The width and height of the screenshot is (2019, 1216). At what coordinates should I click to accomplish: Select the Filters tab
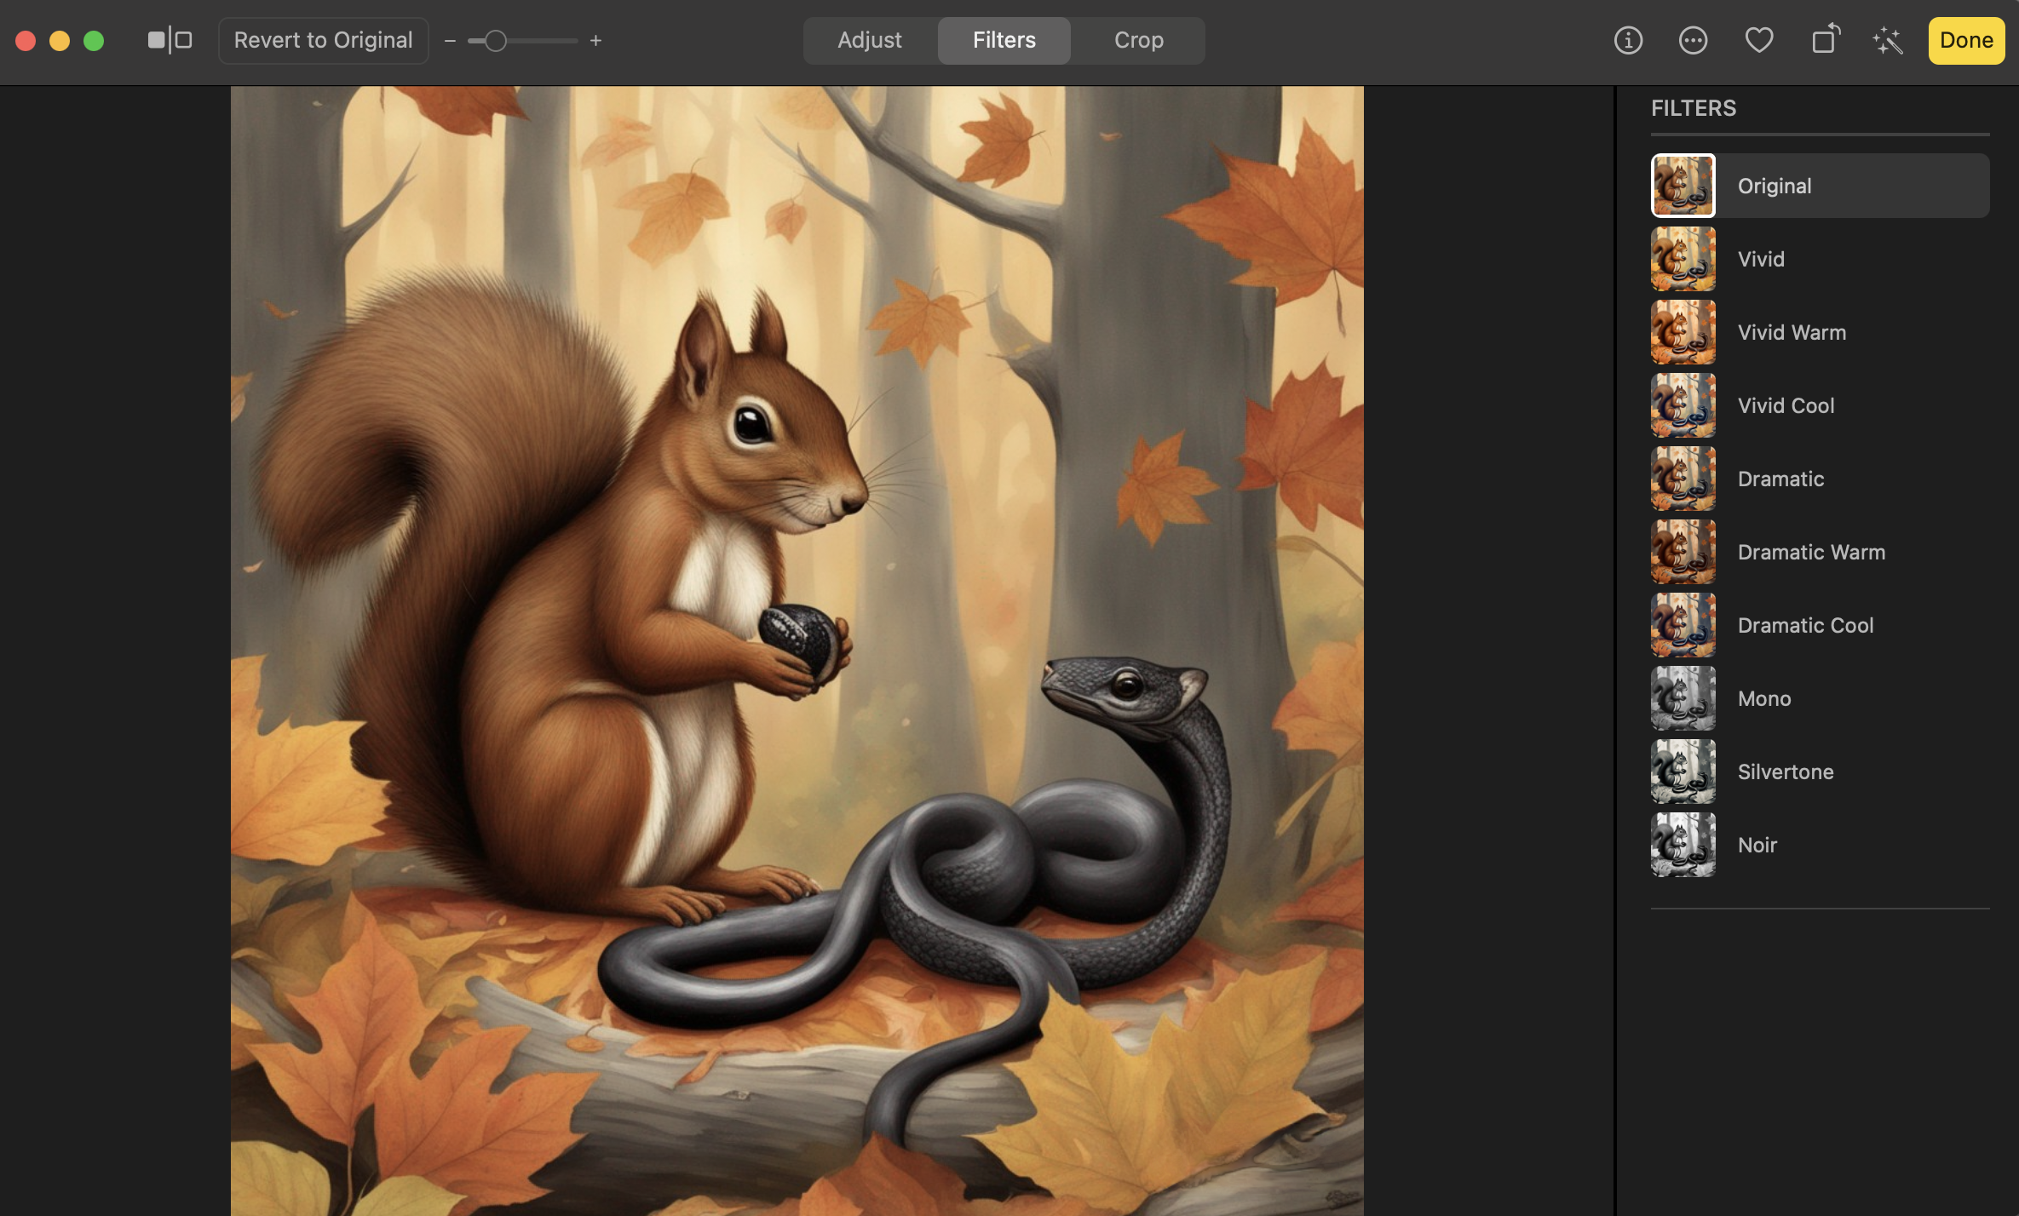[1004, 39]
